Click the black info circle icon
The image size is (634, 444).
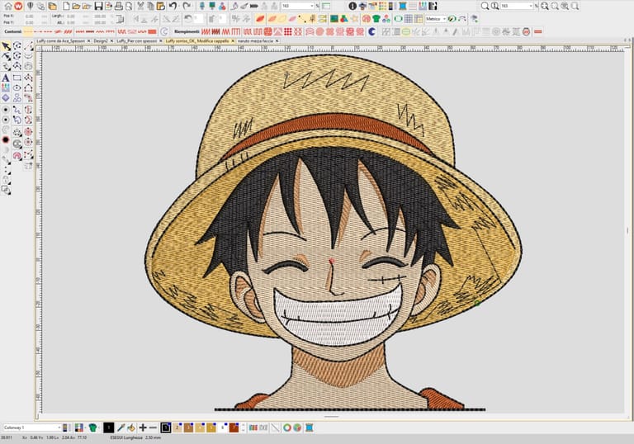click(x=352, y=6)
